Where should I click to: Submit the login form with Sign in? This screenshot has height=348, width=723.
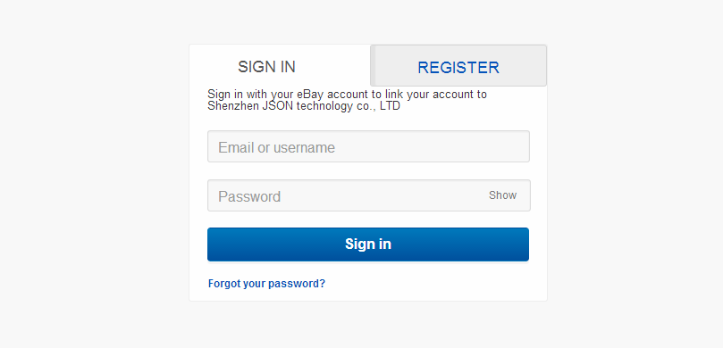(368, 244)
